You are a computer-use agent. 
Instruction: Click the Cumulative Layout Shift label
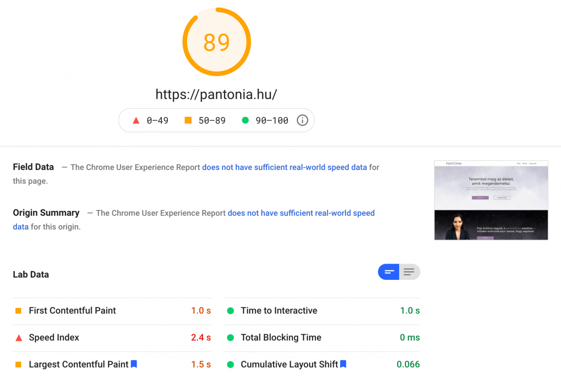pyautogui.click(x=289, y=364)
